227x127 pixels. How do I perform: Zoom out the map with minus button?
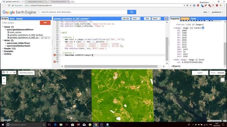(x=4, y=83)
